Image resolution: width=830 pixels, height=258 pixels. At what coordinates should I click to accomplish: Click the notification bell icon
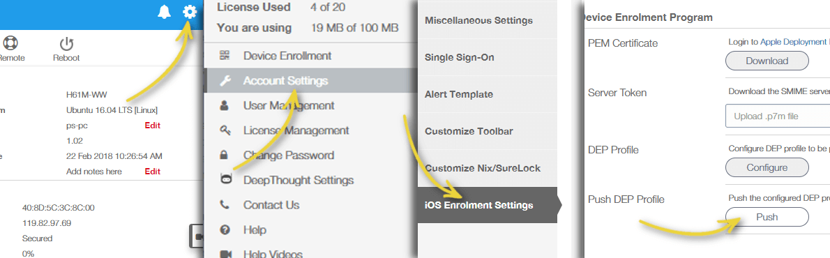[165, 12]
